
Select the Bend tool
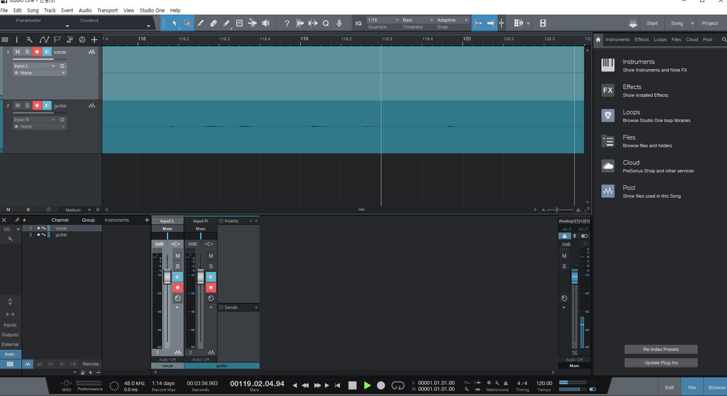point(252,23)
